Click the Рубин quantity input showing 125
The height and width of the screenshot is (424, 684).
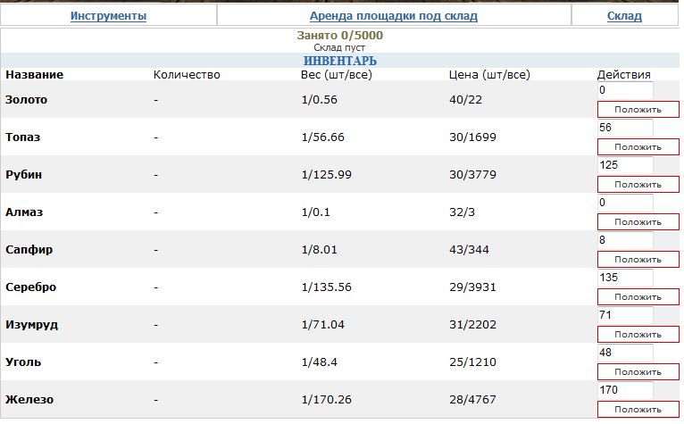point(625,166)
